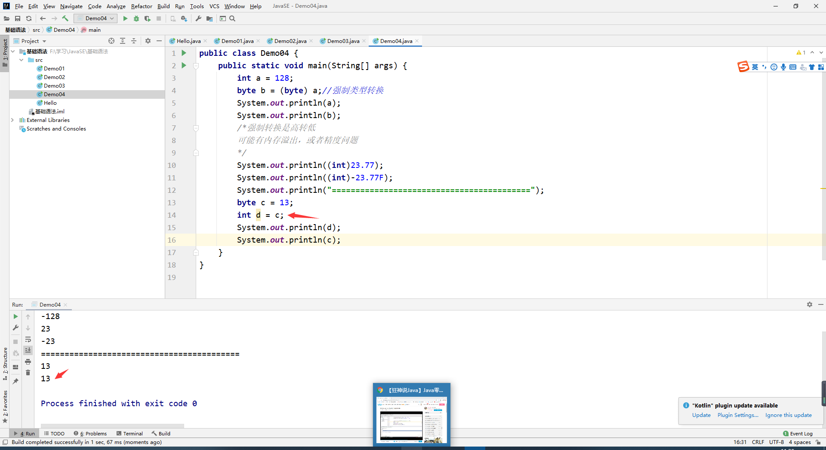Image resolution: width=826 pixels, height=450 pixels.
Task: Toggle soft-wrap in Run console
Action: click(x=28, y=339)
